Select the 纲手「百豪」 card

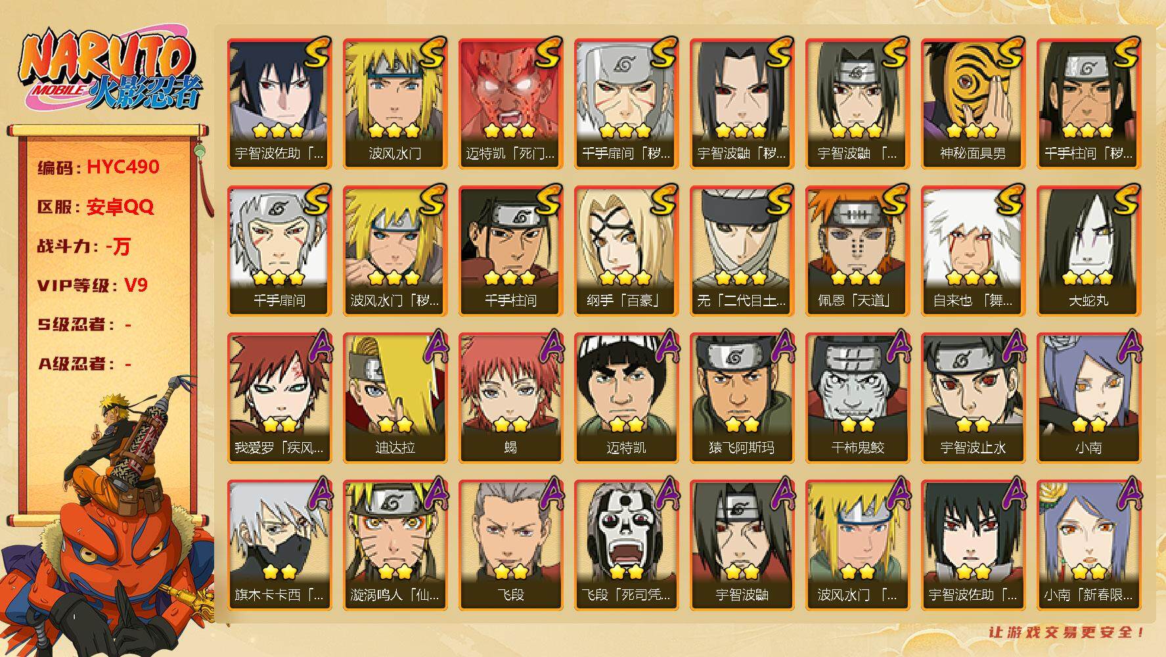click(626, 251)
